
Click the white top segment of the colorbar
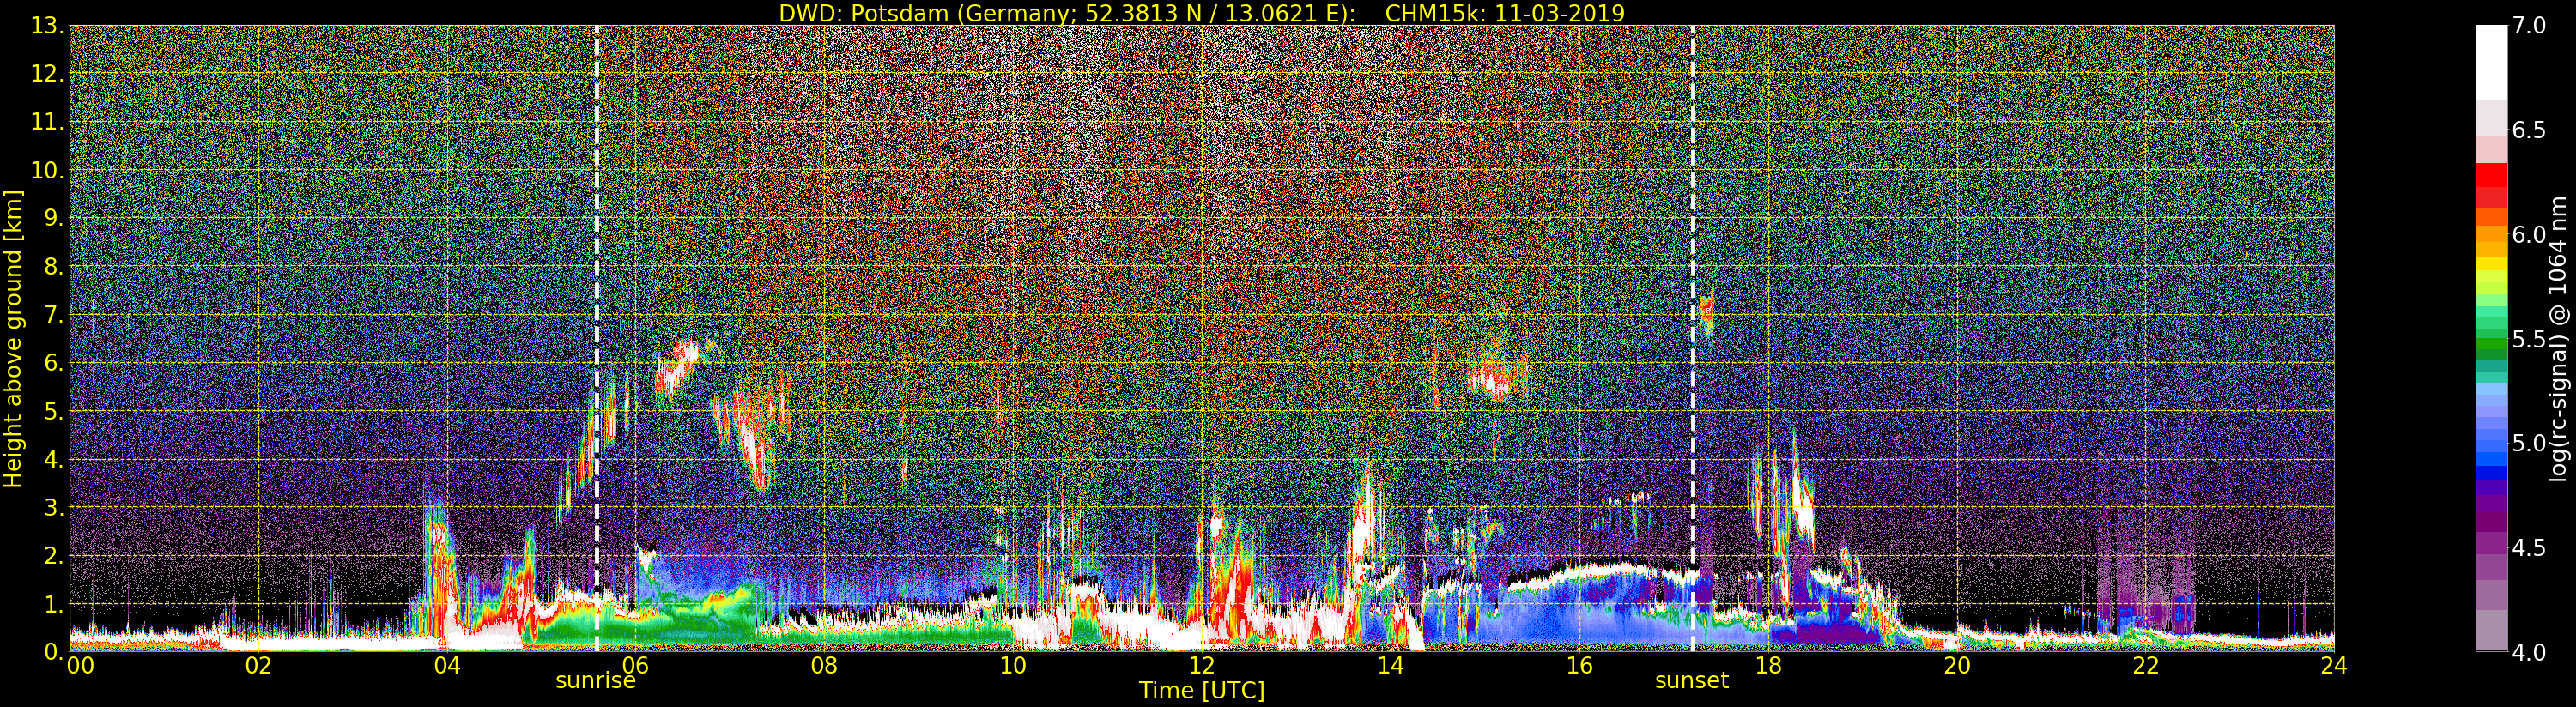pos(2491,62)
